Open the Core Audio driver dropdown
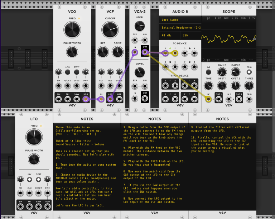 click(x=180, y=20)
